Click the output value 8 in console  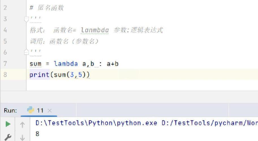coord(37,134)
